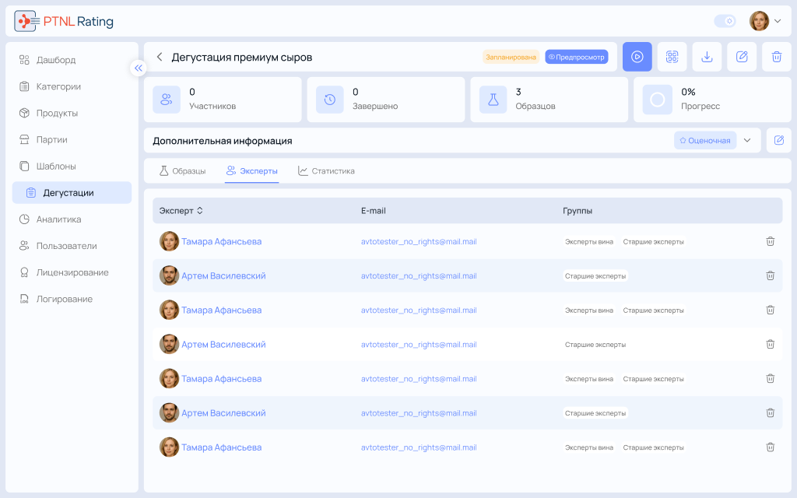Screen dimensions: 797x498
Task: Click the title Дегустация премиум сыров
Action: coord(242,57)
